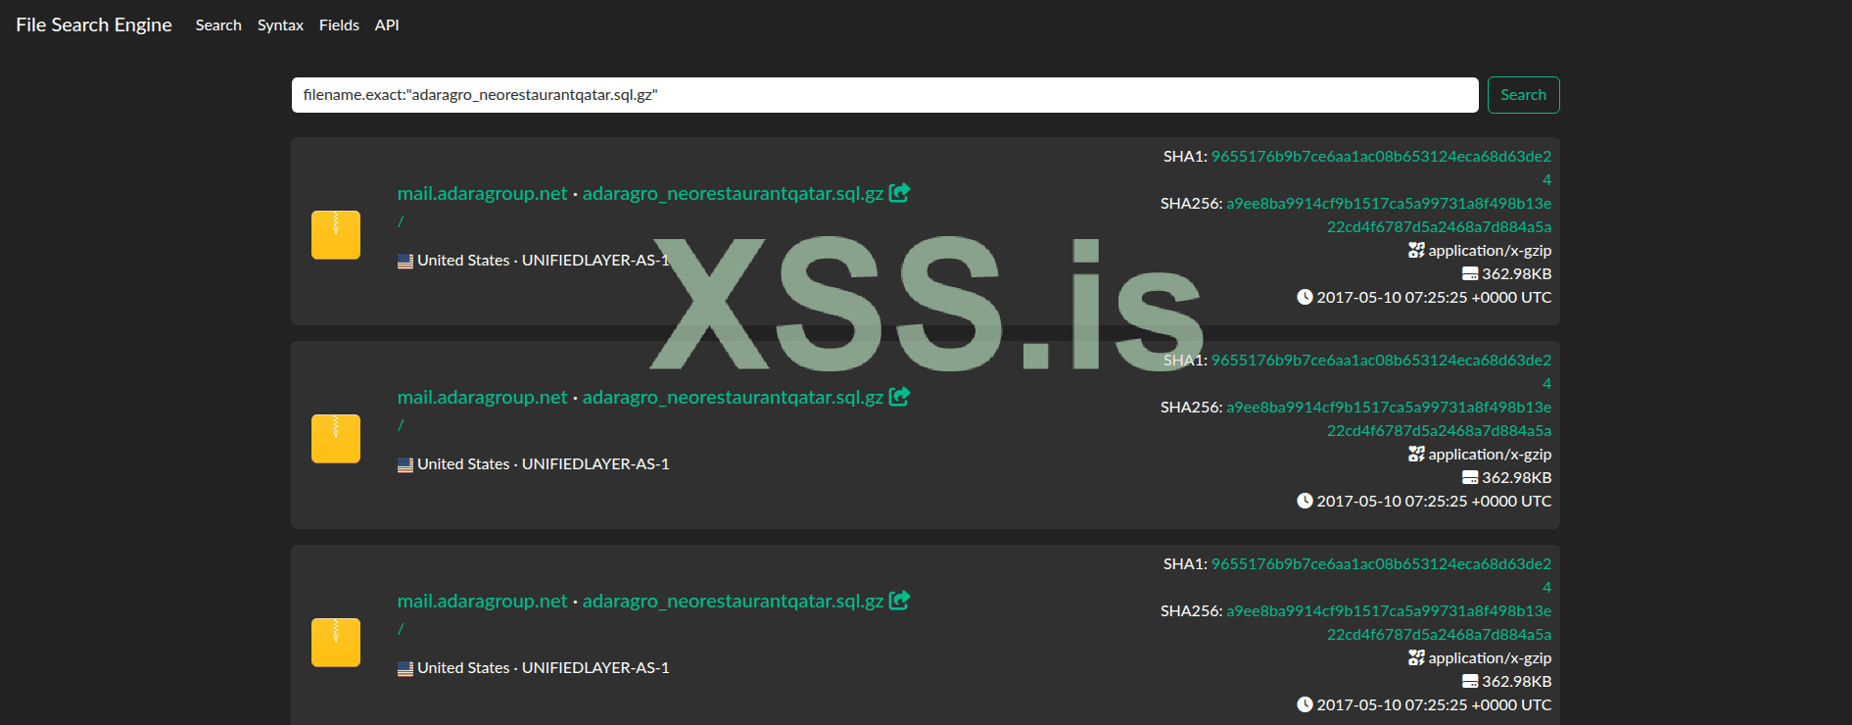1852x725 pixels.
Task: Click the "SHA1:" label in the third result
Action: [1185, 564]
